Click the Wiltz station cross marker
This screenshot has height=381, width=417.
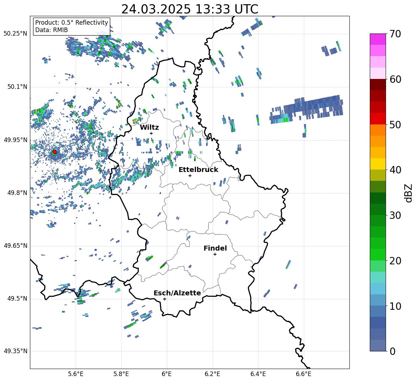point(151,133)
